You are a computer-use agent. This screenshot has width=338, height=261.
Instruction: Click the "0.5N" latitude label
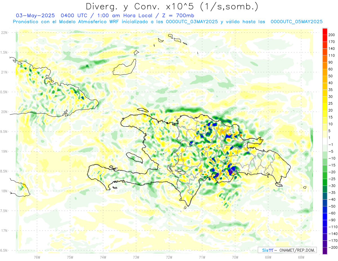pos(4,92)
